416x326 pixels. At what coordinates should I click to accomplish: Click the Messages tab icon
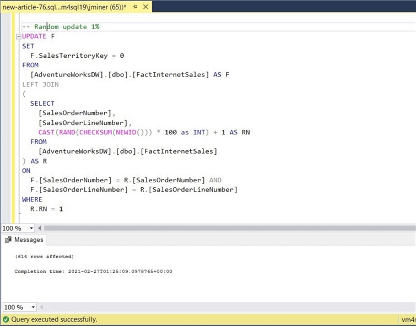click(x=8, y=240)
